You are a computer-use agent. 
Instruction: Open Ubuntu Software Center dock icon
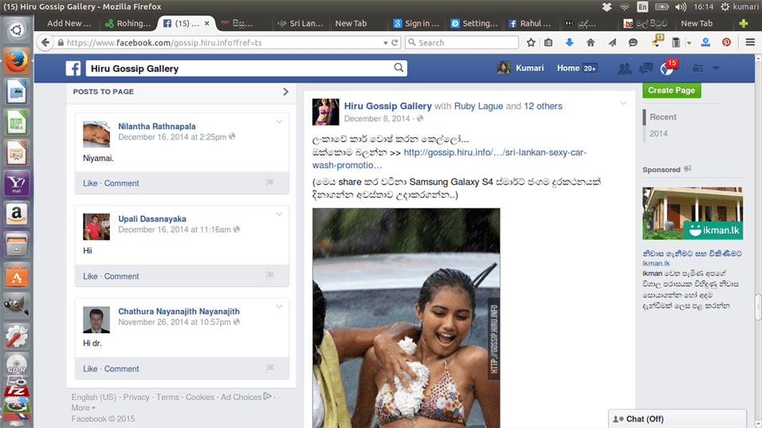coord(17,276)
